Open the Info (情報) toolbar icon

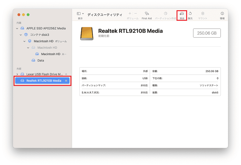tap(222, 14)
